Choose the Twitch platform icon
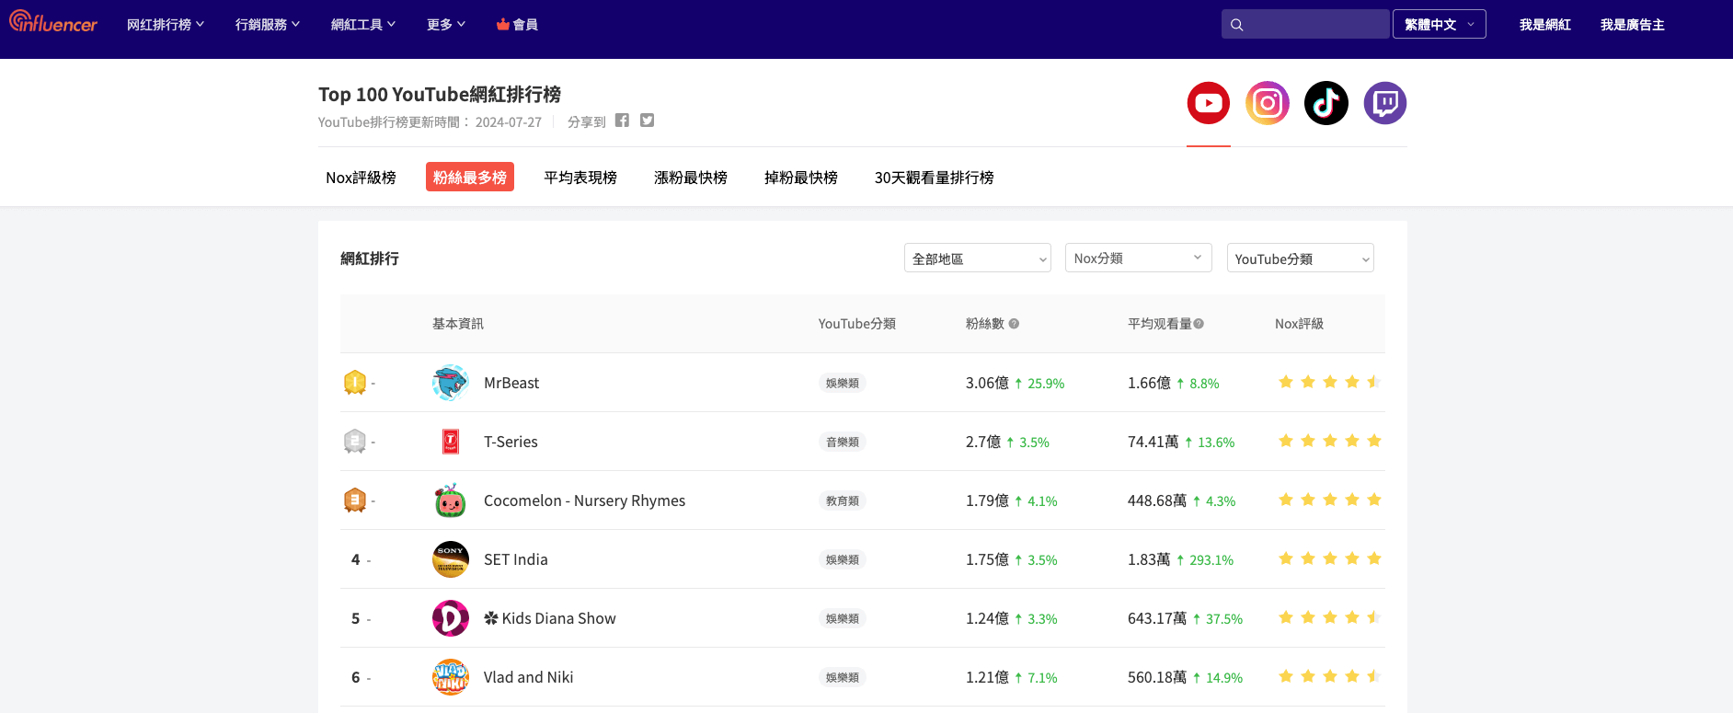The image size is (1733, 713). point(1384,103)
